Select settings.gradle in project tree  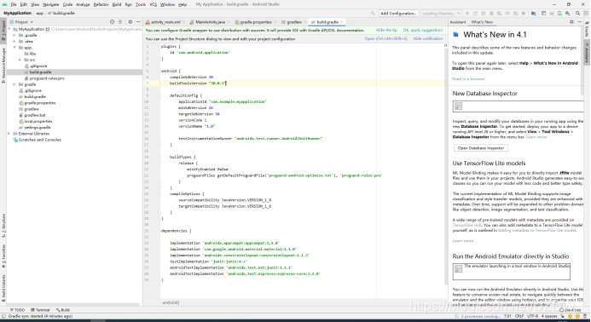pos(38,127)
